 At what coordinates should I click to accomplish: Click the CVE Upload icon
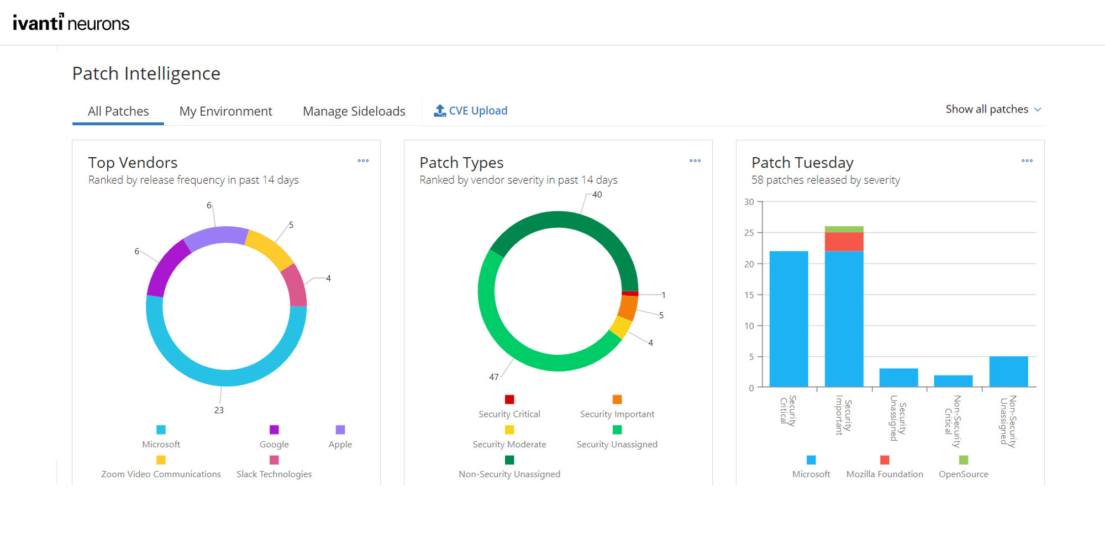point(440,111)
